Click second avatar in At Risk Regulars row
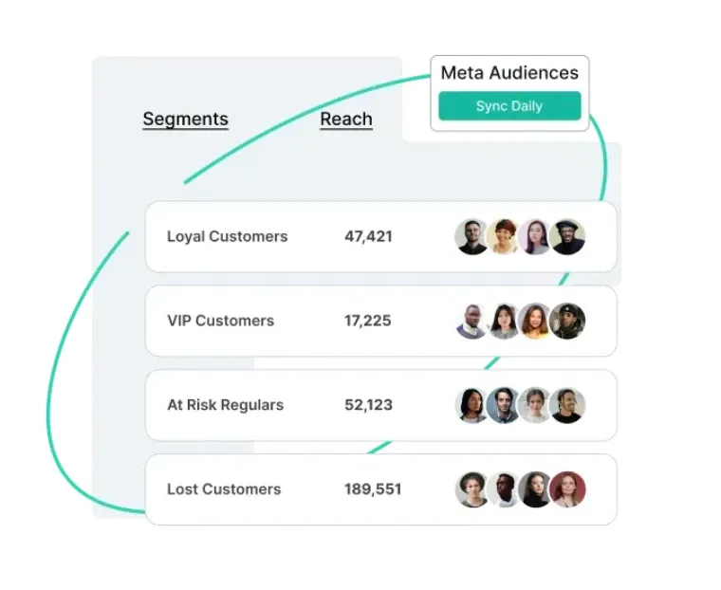 (x=504, y=405)
